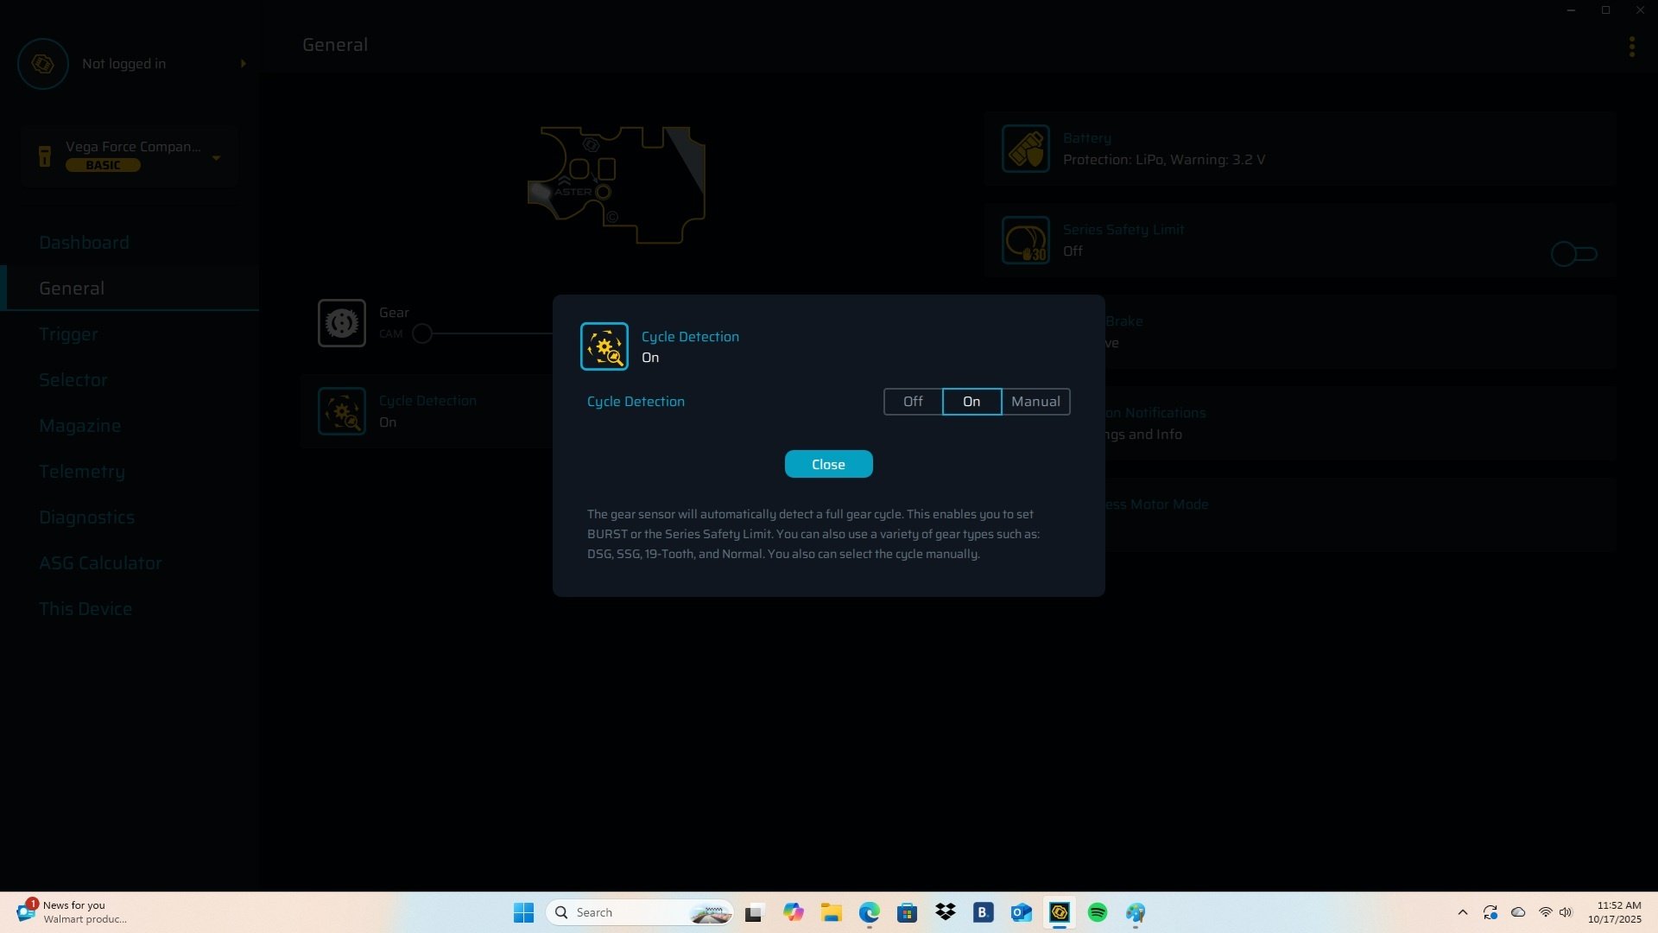Click the background Cycle Detection tile icon

pyautogui.click(x=341, y=411)
